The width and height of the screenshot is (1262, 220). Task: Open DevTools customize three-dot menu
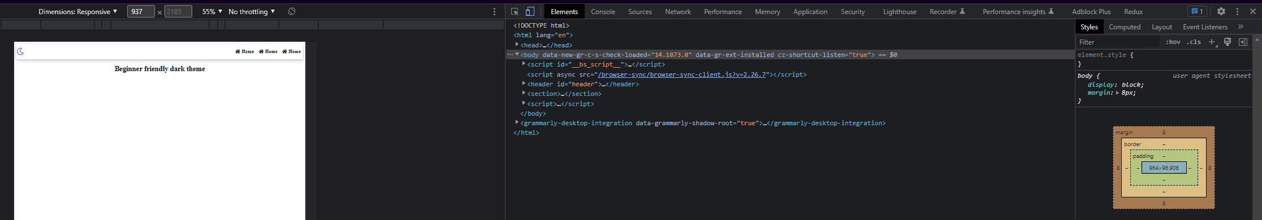tap(1237, 11)
